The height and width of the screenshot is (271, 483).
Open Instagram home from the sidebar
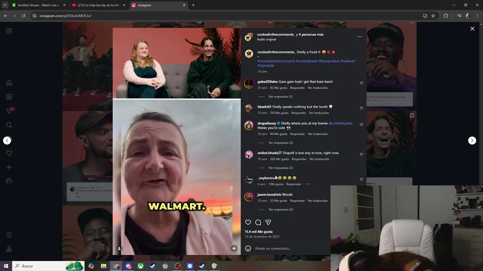coord(9,83)
